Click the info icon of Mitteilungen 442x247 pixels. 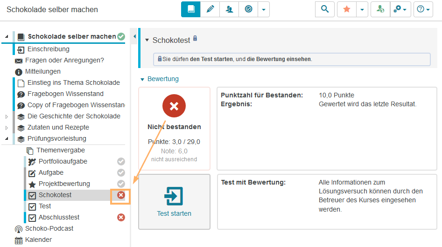[x=19, y=72]
